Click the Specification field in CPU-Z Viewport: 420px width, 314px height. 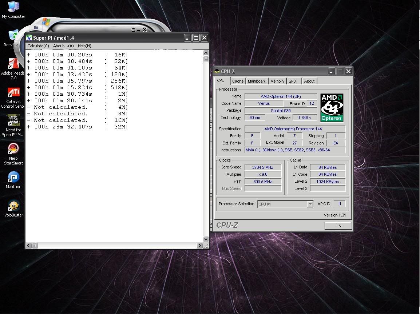pos(295,129)
